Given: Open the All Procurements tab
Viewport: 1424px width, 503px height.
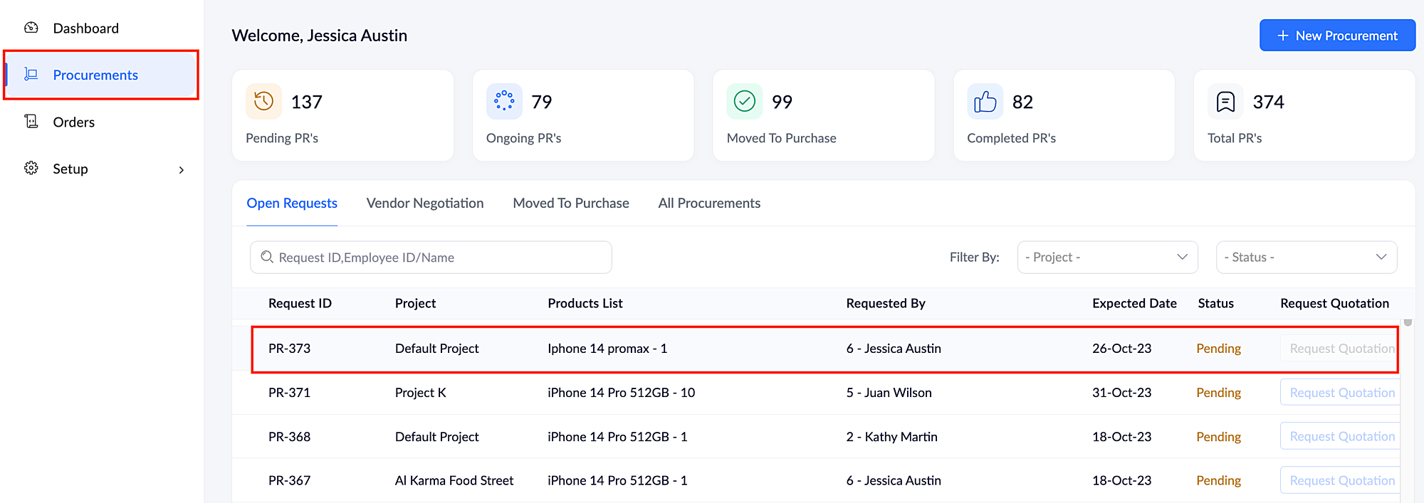Looking at the screenshot, I should 709,203.
